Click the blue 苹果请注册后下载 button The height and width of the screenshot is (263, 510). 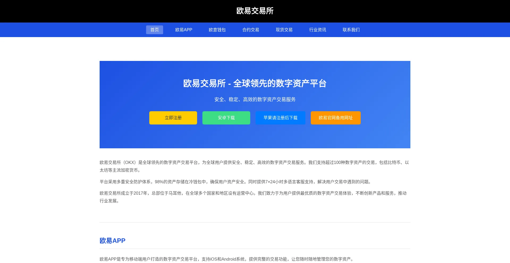pos(280,118)
